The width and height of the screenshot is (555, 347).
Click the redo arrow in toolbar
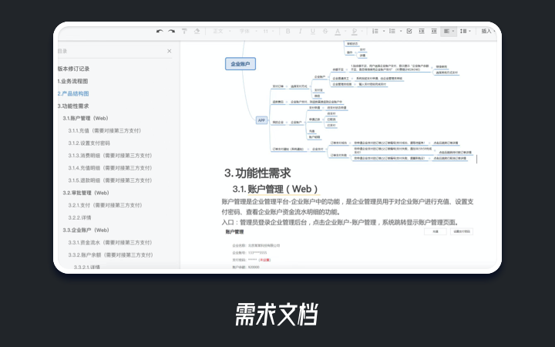point(171,32)
